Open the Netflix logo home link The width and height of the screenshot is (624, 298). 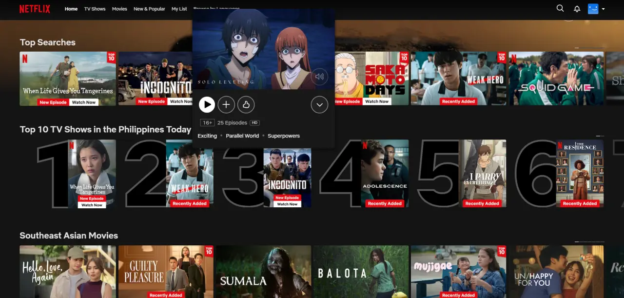click(x=35, y=9)
